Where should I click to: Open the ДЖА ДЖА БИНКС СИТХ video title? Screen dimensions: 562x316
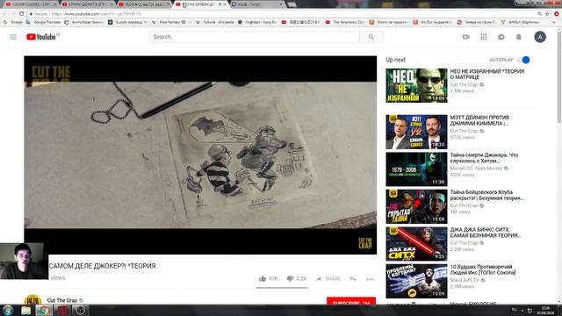click(x=486, y=233)
